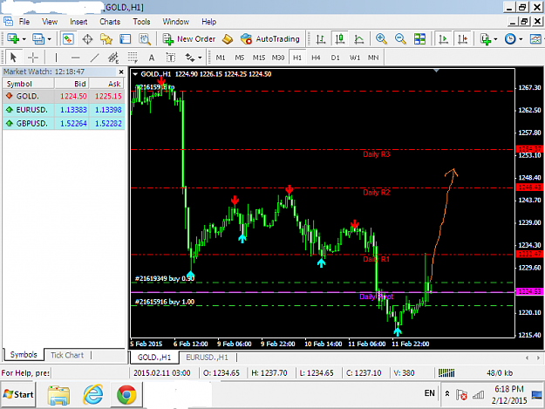Toggle chart shift icon
545x409 pixels.
(x=462, y=39)
